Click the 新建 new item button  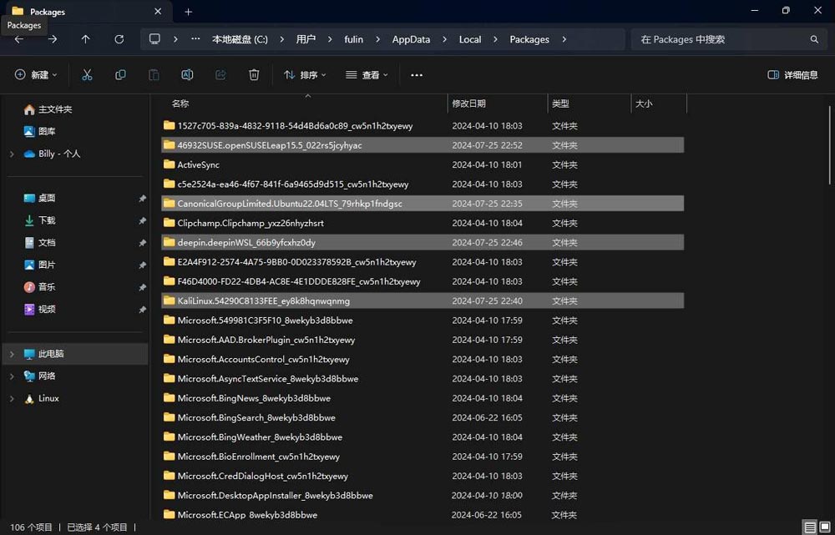36,75
